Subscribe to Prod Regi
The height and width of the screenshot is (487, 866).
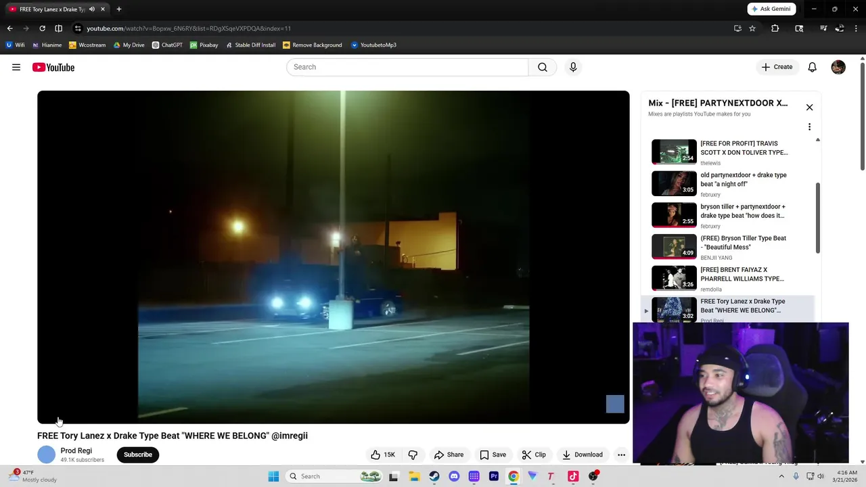coord(138,455)
